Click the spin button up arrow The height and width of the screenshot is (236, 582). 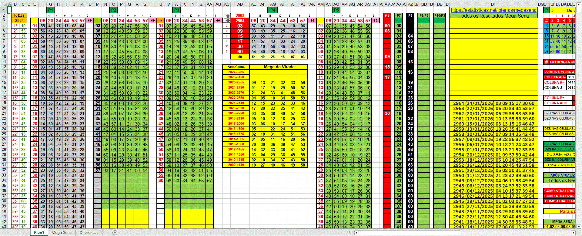coord(228,16)
